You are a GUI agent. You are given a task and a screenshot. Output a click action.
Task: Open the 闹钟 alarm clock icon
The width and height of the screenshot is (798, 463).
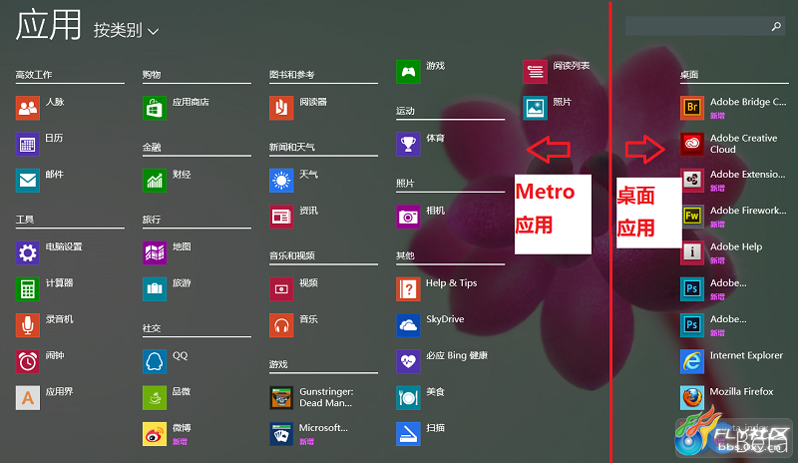click(28, 361)
